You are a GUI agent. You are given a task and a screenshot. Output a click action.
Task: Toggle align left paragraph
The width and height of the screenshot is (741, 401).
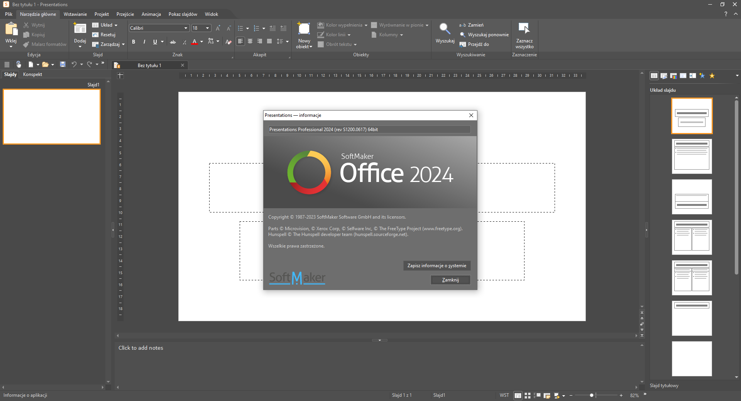click(240, 41)
